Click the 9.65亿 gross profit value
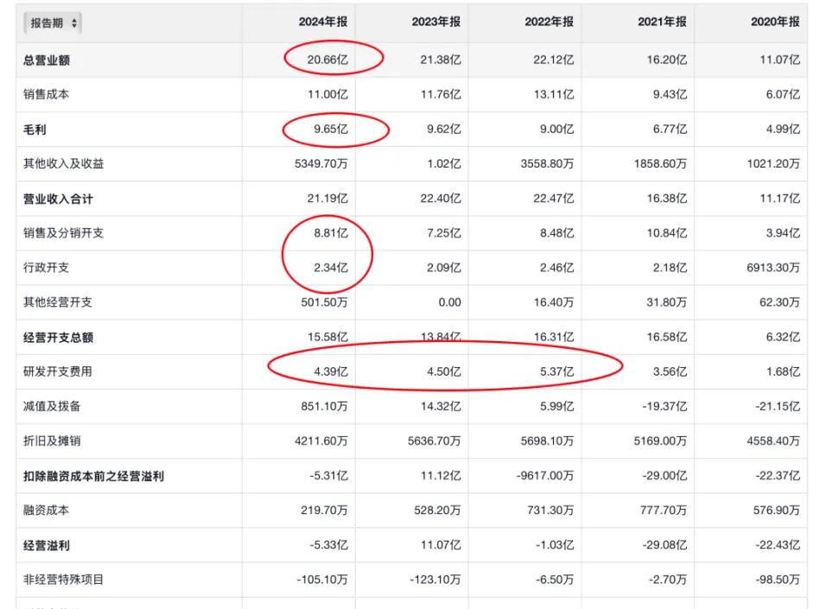Screen dimensions: 826x609 coord(330,129)
